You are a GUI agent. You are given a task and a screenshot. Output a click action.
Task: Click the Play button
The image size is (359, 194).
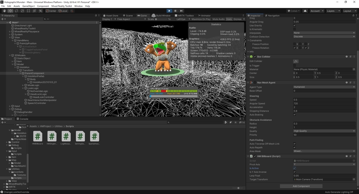click(x=169, y=11)
